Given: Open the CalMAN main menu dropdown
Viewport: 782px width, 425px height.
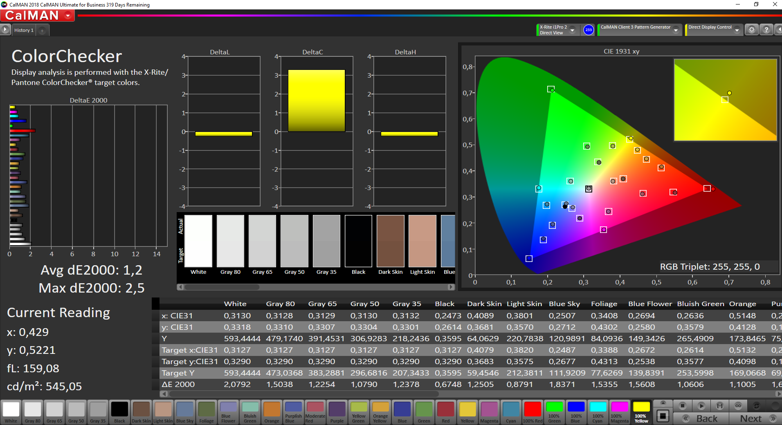Looking at the screenshot, I should [x=68, y=16].
